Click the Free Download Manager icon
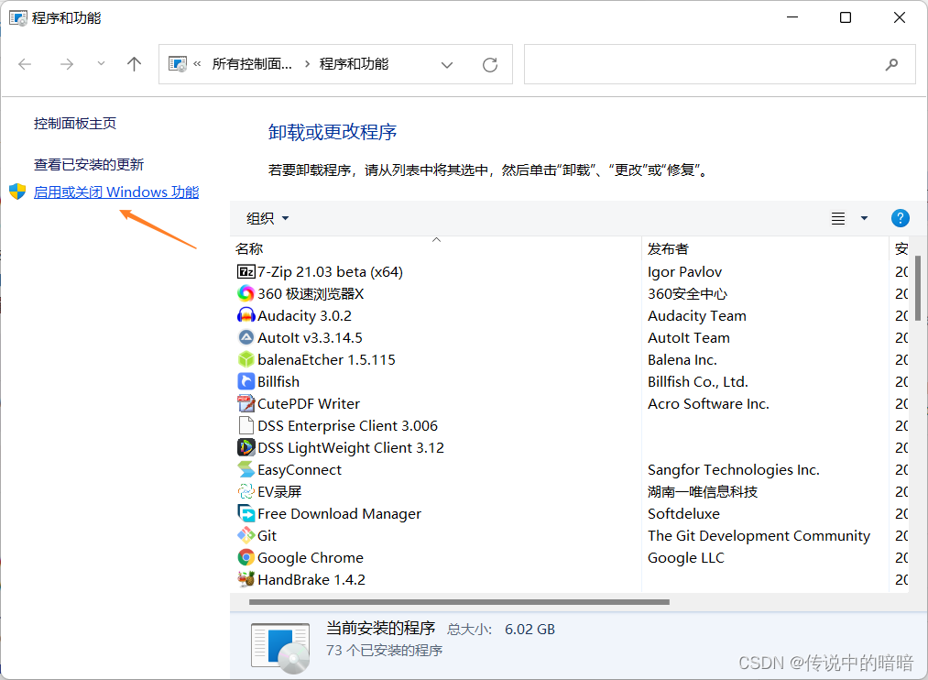928x680 pixels. 246,513
